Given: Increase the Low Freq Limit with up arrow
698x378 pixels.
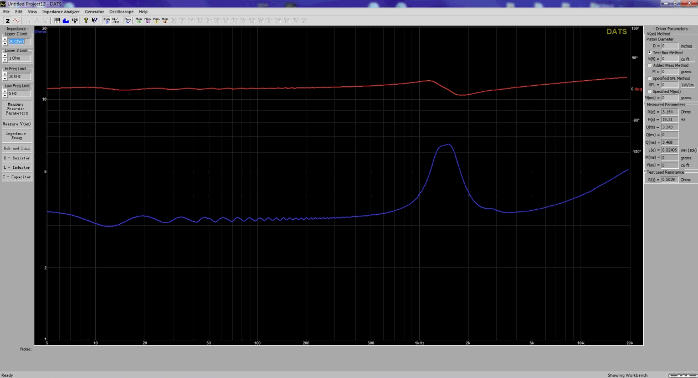Looking at the screenshot, I should pyautogui.click(x=4, y=91).
